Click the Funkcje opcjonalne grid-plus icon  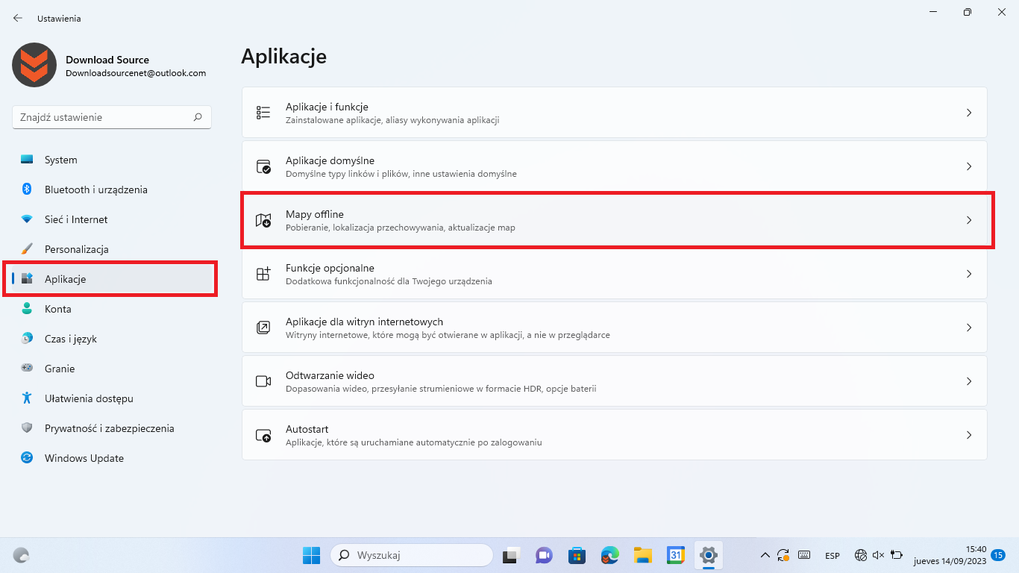pos(263,274)
